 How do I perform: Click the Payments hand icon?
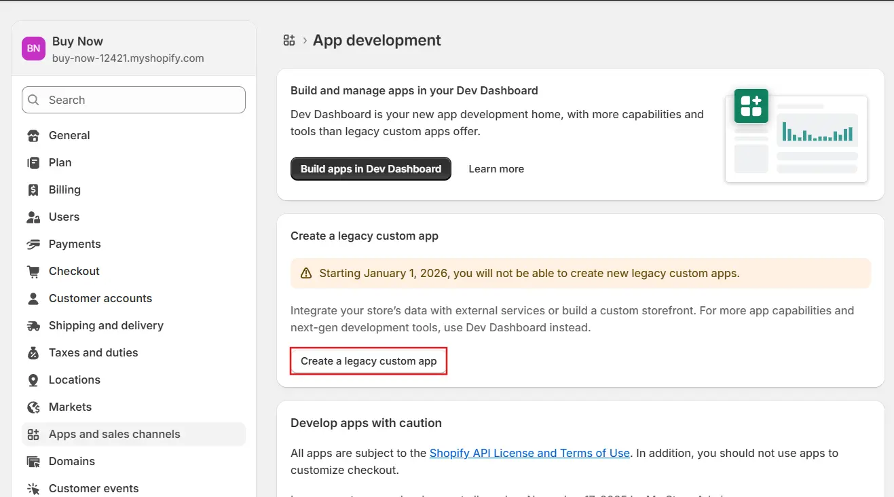click(x=33, y=244)
